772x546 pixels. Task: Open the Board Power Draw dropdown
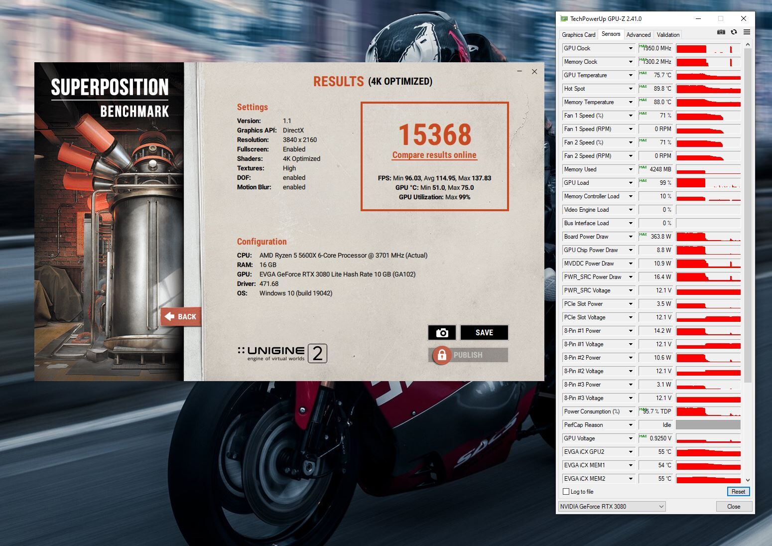tap(630, 237)
